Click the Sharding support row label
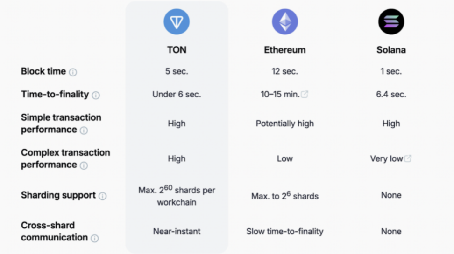 coord(58,195)
